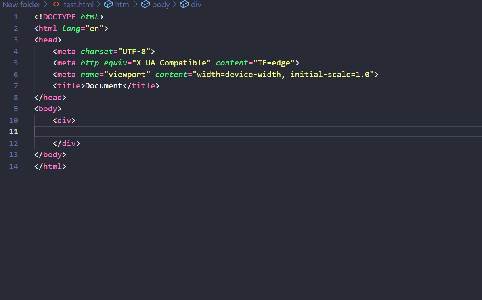
Task: Click the closing html tag
Action: coord(50,167)
